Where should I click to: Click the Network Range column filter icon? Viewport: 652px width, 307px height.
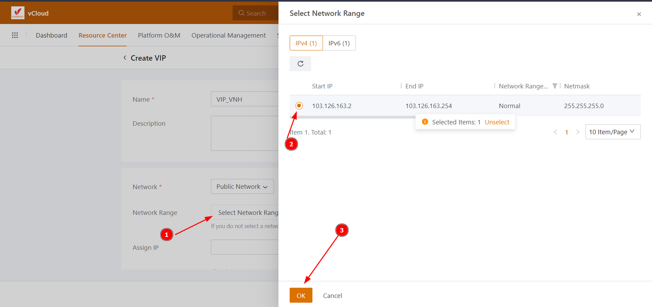(x=554, y=86)
